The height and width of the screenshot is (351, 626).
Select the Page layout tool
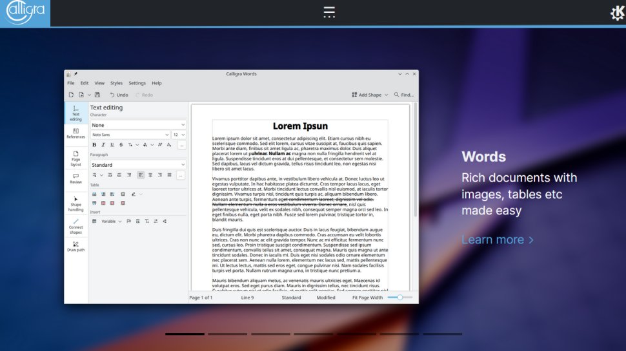pos(76,158)
